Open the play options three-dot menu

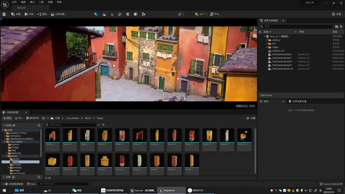click(206, 14)
